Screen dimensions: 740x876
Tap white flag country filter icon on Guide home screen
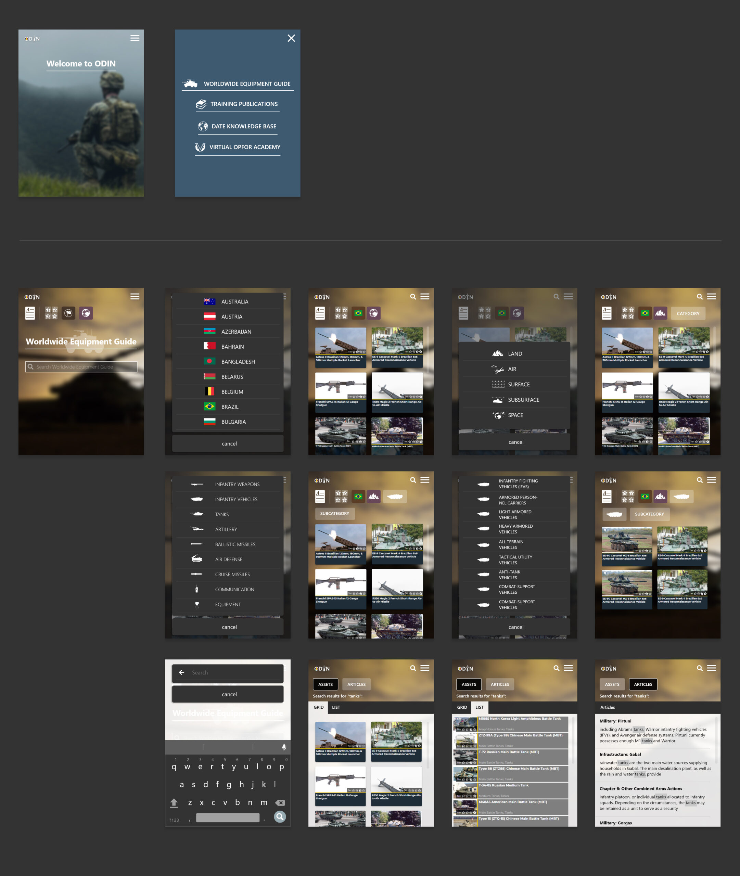[x=68, y=313]
